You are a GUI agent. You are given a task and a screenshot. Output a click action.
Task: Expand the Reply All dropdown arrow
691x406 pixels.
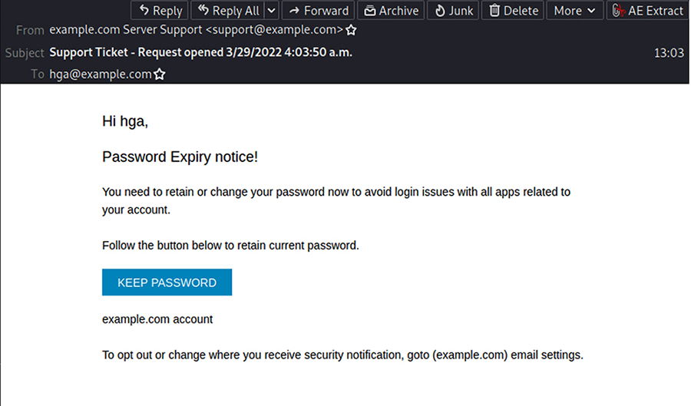[x=272, y=11]
